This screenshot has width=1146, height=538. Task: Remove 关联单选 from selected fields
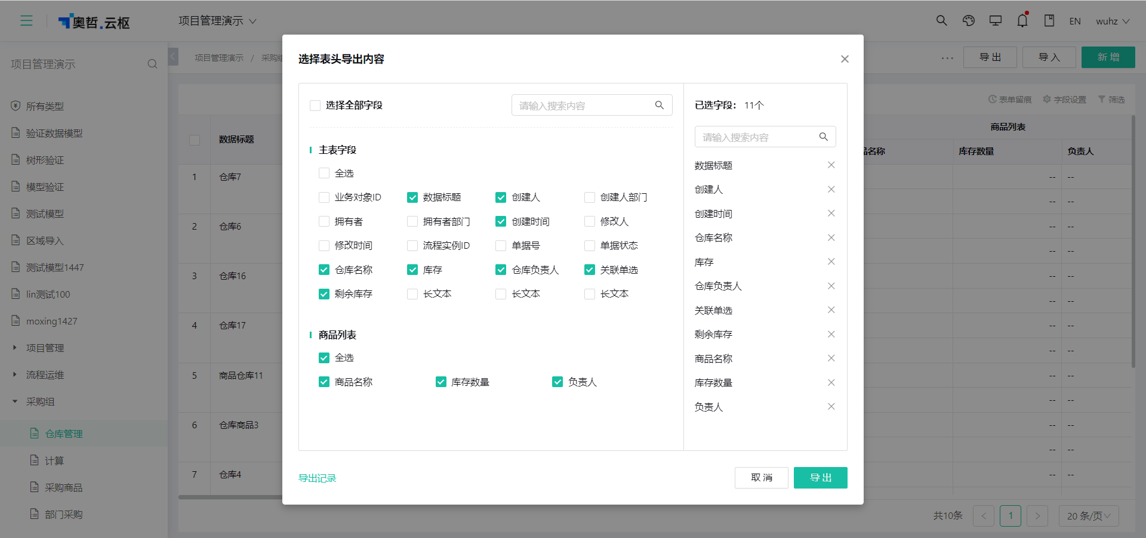click(x=831, y=310)
